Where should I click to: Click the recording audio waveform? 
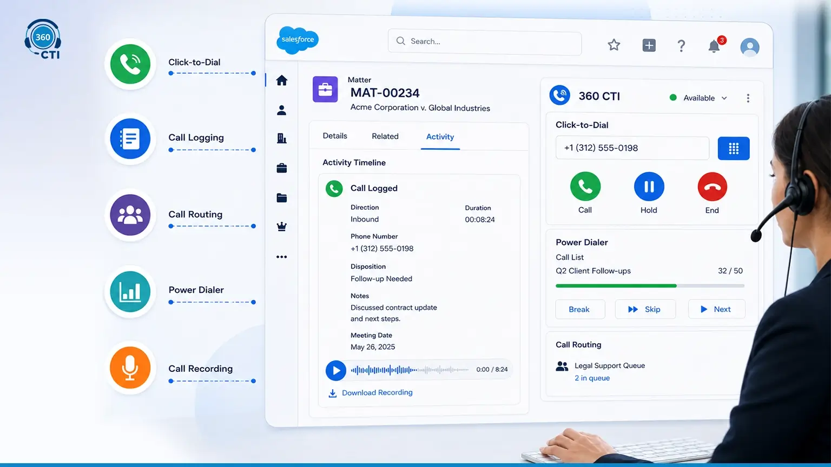tap(410, 370)
